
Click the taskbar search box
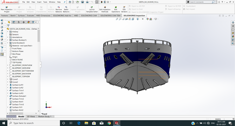(x=34, y=123)
